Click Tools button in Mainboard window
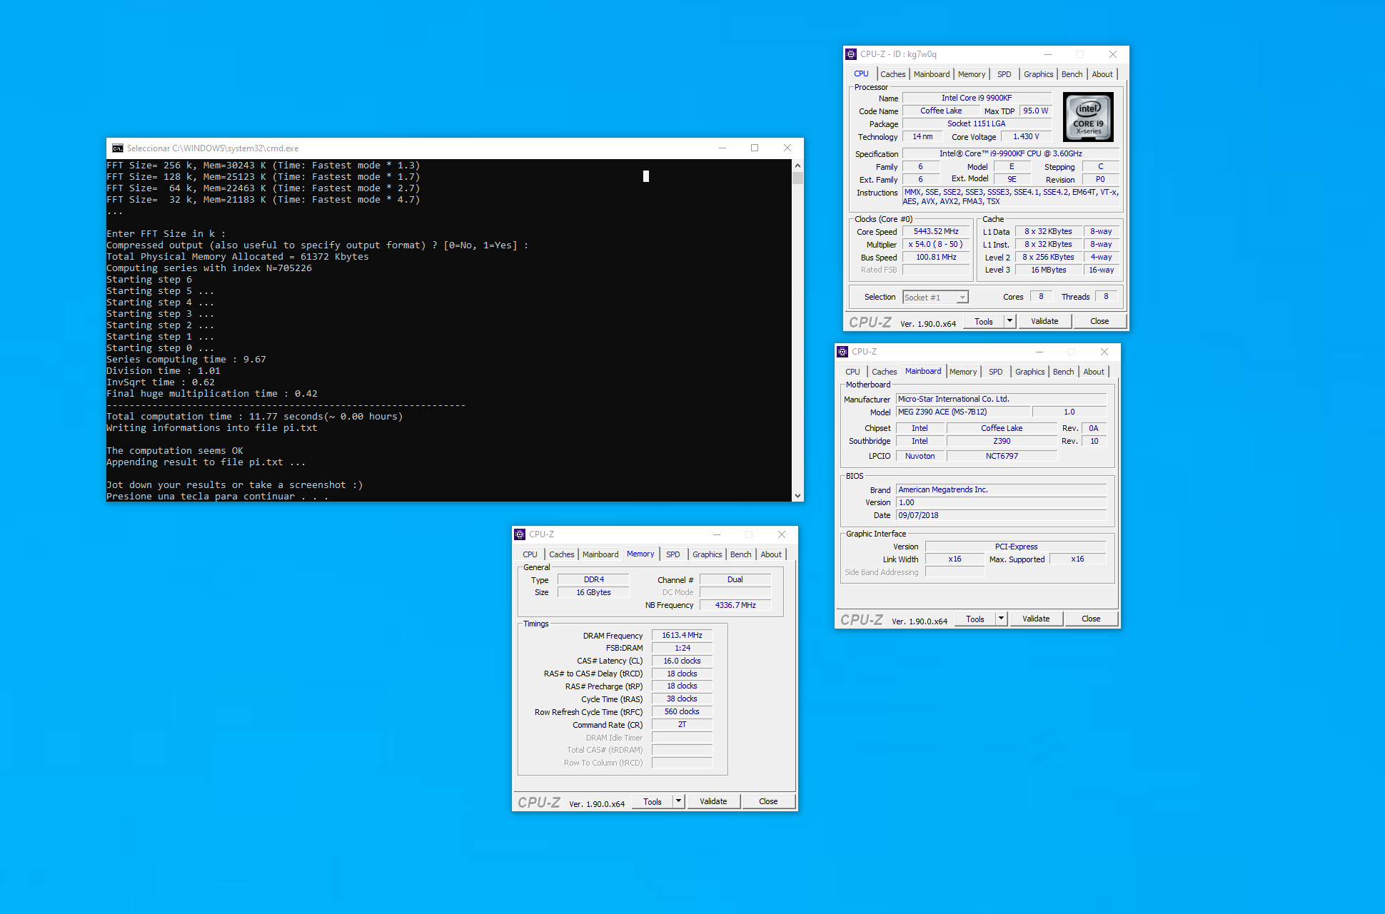The height and width of the screenshot is (914, 1385). click(x=974, y=619)
